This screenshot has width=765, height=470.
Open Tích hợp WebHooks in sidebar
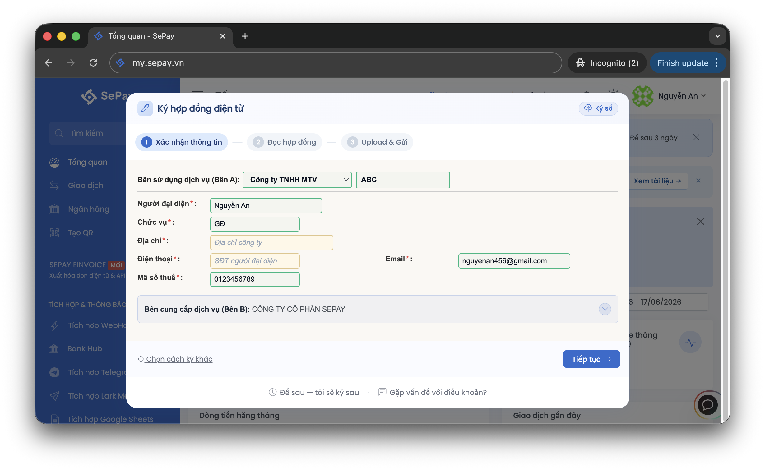click(97, 325)
